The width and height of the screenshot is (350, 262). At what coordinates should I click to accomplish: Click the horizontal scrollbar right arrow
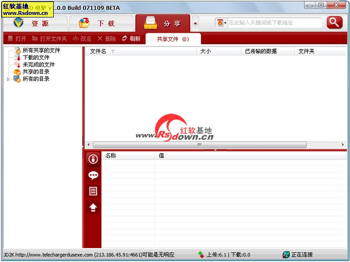point(343,145)
